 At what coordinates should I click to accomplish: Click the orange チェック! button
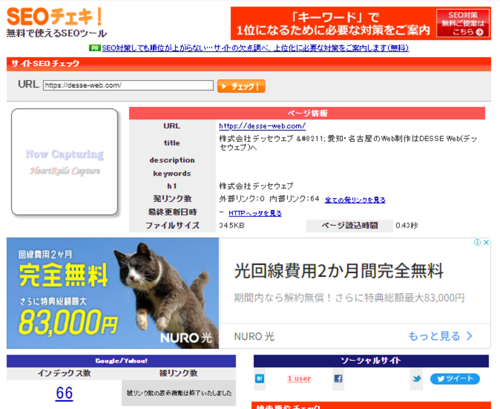[241, 86]
